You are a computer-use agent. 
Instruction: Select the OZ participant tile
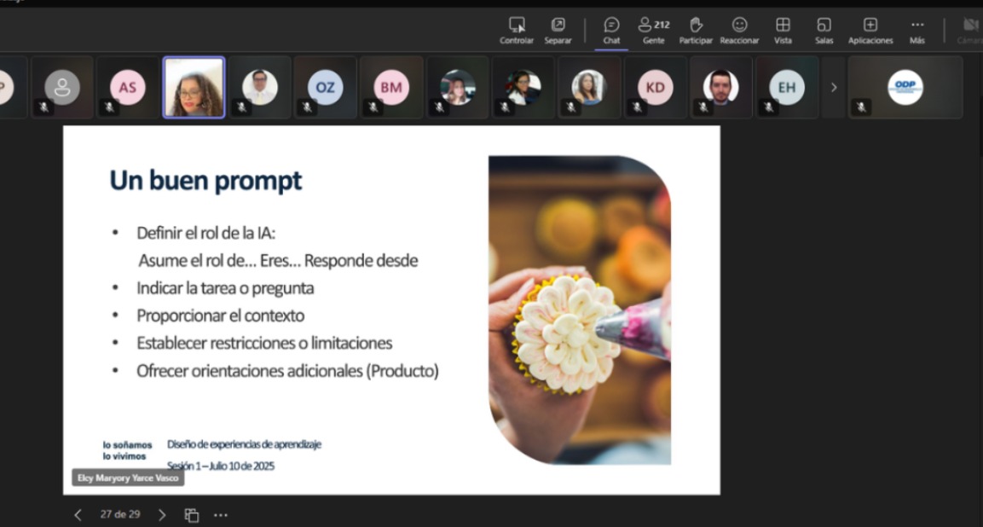point(326,87)
